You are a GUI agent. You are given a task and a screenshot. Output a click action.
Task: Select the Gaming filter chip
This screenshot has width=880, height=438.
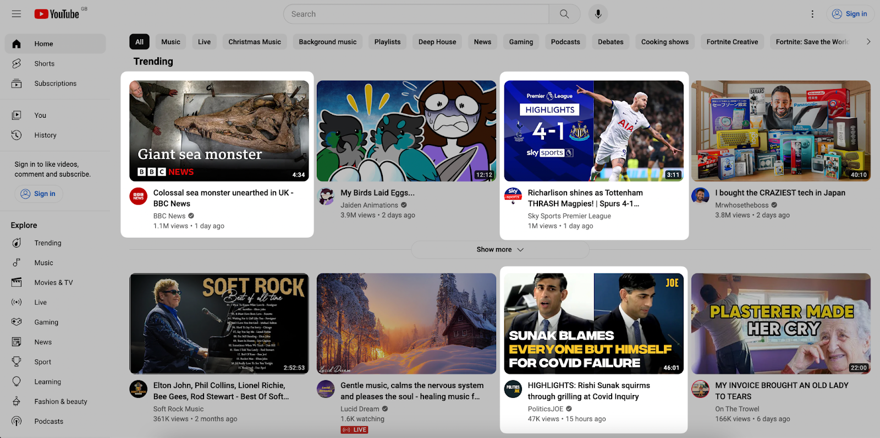(521, 42)
